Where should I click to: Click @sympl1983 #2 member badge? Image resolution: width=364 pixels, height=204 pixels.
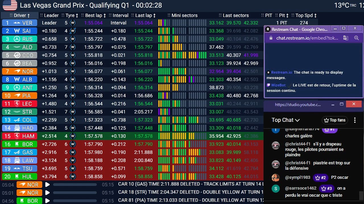click(x=320, y=178)
